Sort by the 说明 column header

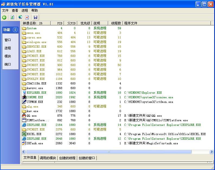tap(100, 23)
